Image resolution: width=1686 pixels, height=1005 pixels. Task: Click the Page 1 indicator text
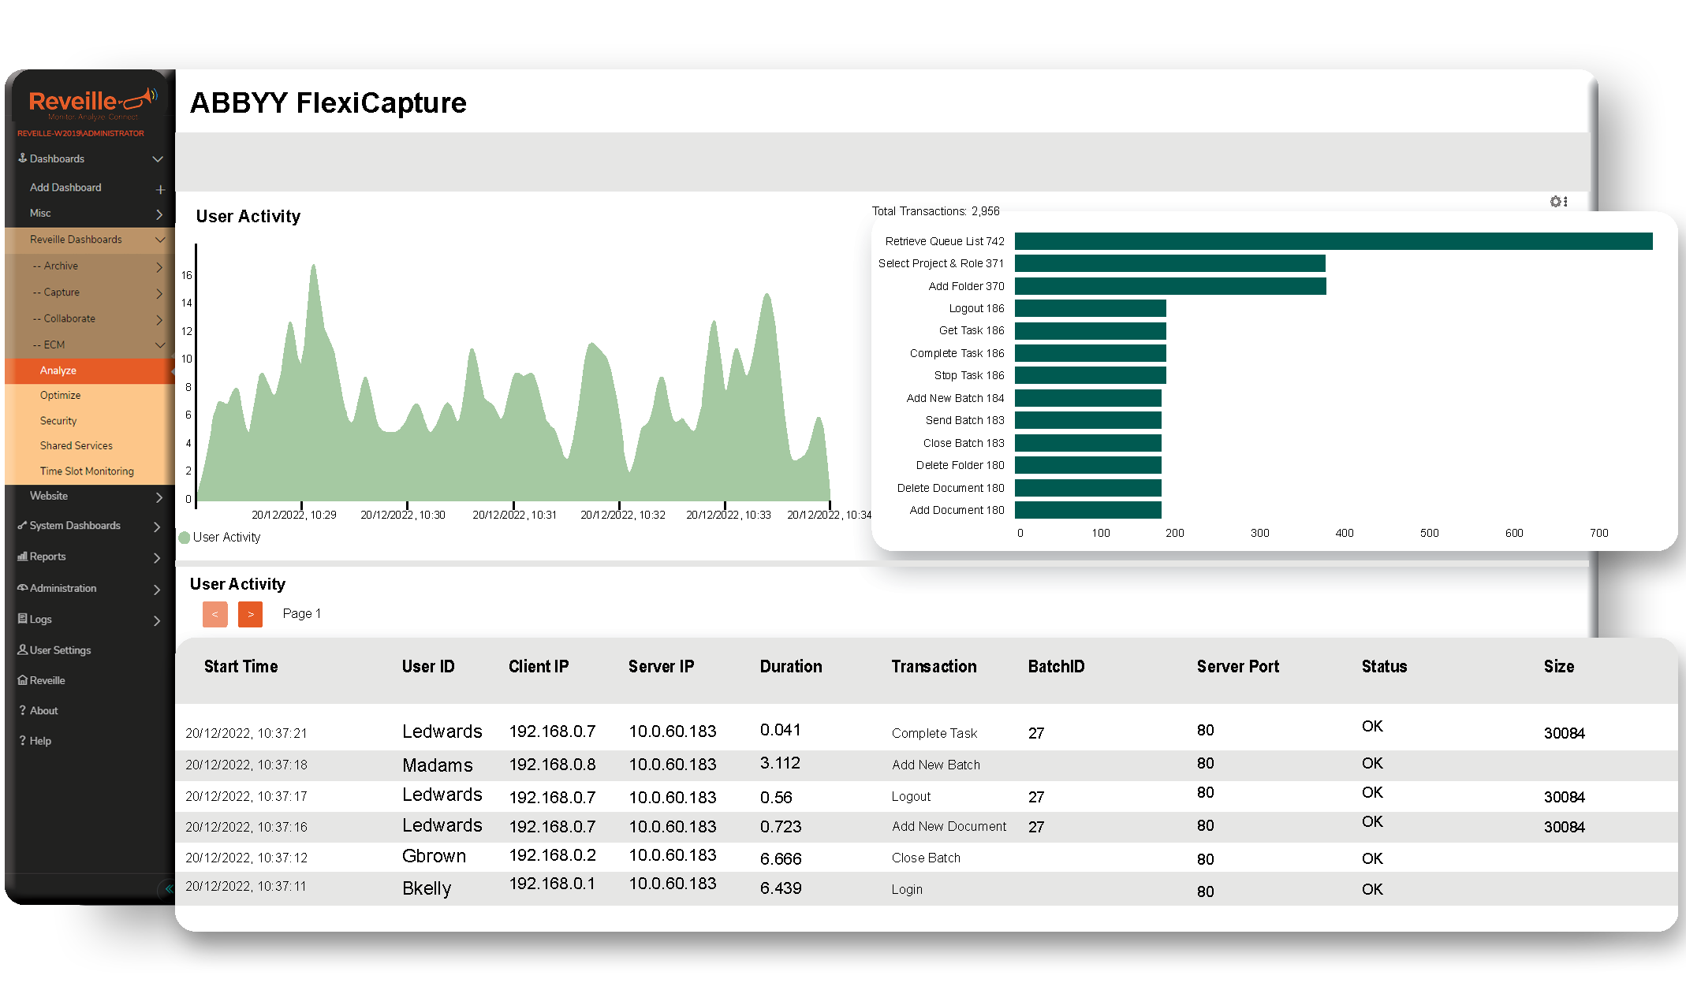(302, 613)
